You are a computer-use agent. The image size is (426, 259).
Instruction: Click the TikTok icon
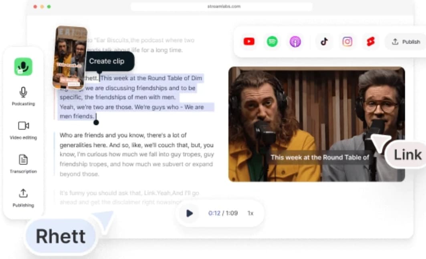[x=324, y=42]
